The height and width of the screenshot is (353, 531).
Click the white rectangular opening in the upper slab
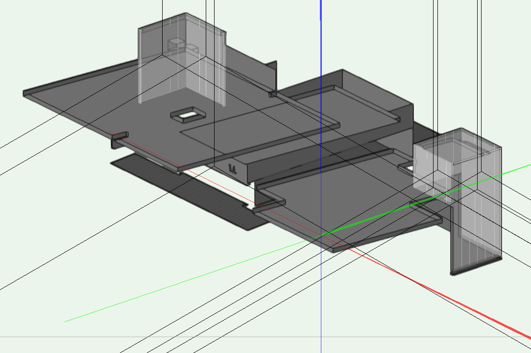(x=187, y=116)
